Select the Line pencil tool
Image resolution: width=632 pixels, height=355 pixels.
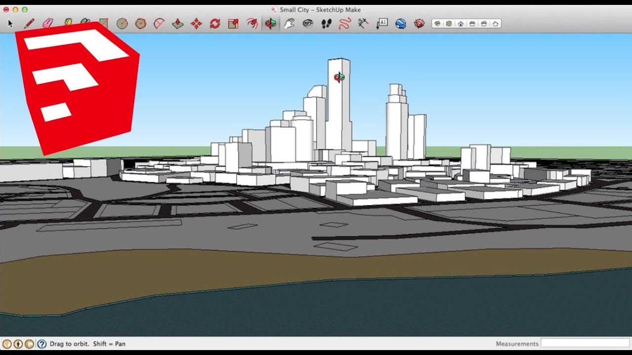coord(29,23)
